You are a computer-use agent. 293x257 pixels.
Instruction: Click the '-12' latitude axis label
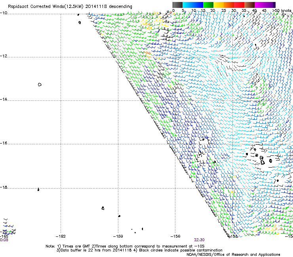click(4, 56)
